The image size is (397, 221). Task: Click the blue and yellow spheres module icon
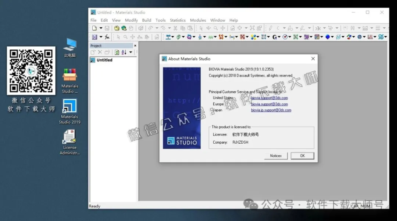(253, 37)
